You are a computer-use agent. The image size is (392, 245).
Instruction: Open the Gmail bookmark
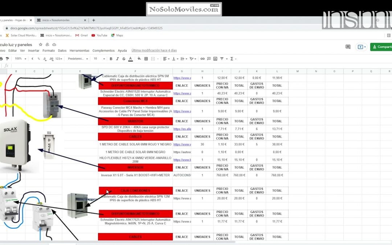point(82,36)
